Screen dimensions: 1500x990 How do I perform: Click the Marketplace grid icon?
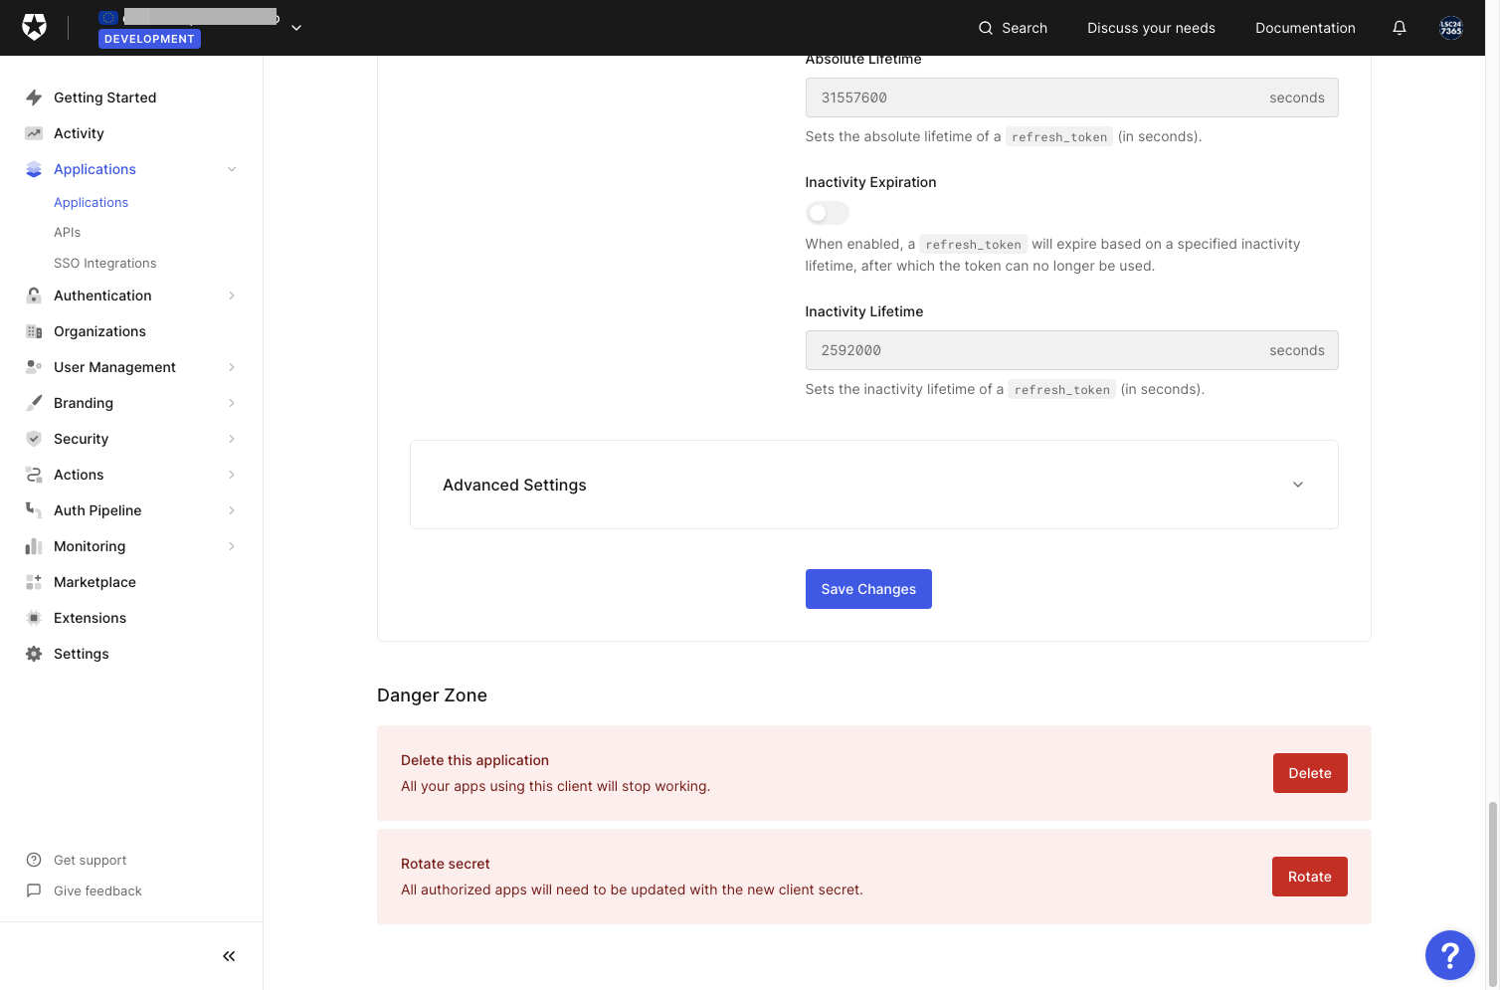click(x=34, y=582)
